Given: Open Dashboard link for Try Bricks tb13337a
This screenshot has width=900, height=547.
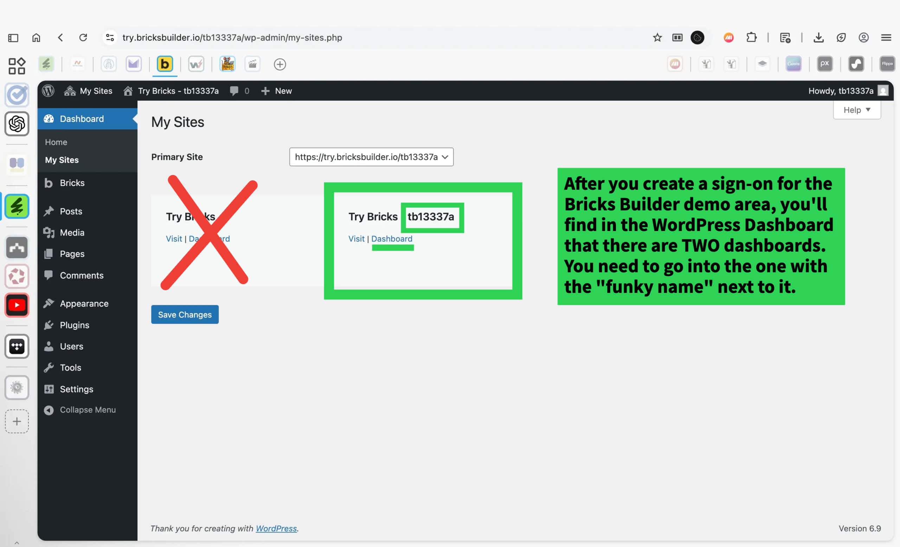Looking at the screenshot, I should click(x=392, y=239).
